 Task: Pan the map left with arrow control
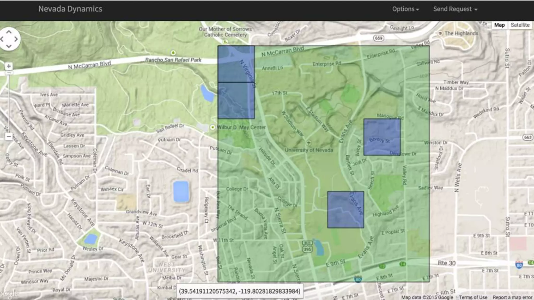(x=2, y=39)
